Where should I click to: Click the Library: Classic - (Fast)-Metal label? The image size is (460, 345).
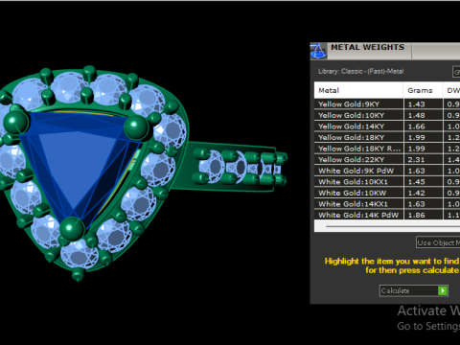[x=360, y=71]
